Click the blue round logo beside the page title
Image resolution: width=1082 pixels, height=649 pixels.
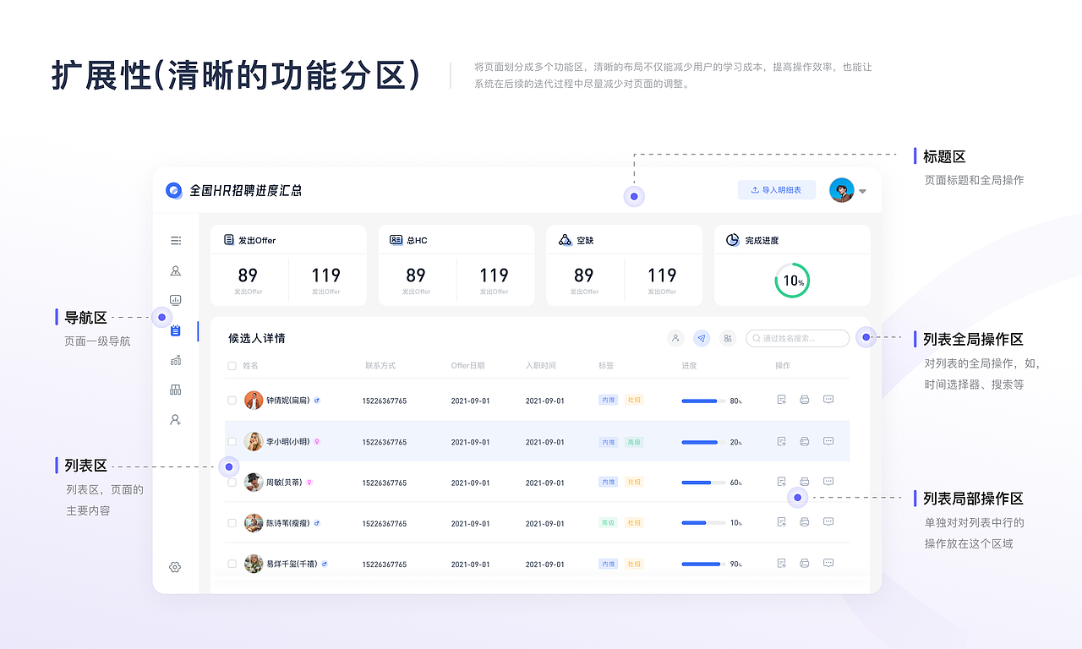point(174,190)
